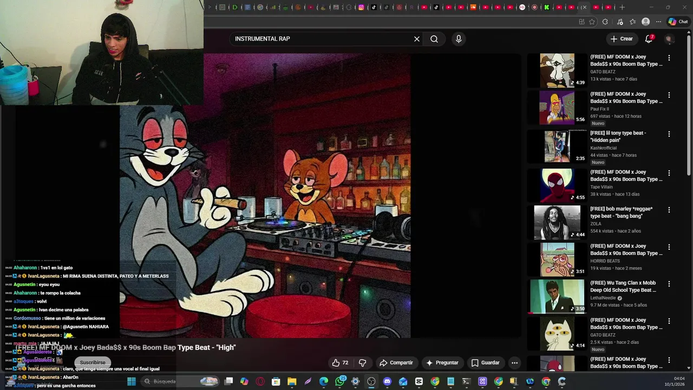Close the currently active browser tab
Screen dimensions: 693x390
pyautogui.click(x=584, y=8)
